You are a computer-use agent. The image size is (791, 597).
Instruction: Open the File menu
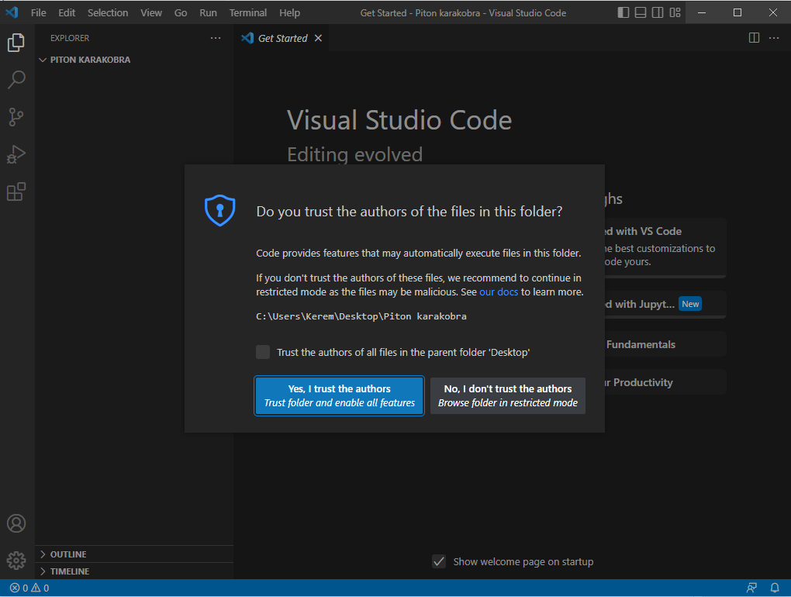coord(38,12)
